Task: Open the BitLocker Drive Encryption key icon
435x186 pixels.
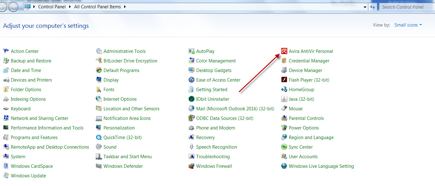Action: pyautogui.click(x=99, y=61)
